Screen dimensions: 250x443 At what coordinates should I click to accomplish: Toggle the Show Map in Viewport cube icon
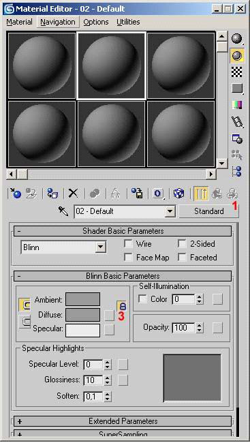tap(179, 194)
